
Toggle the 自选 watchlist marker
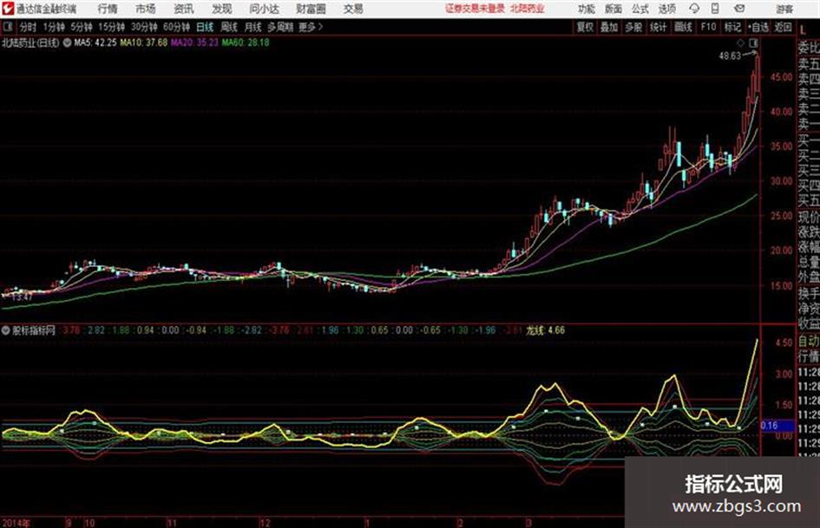point(758,27)
